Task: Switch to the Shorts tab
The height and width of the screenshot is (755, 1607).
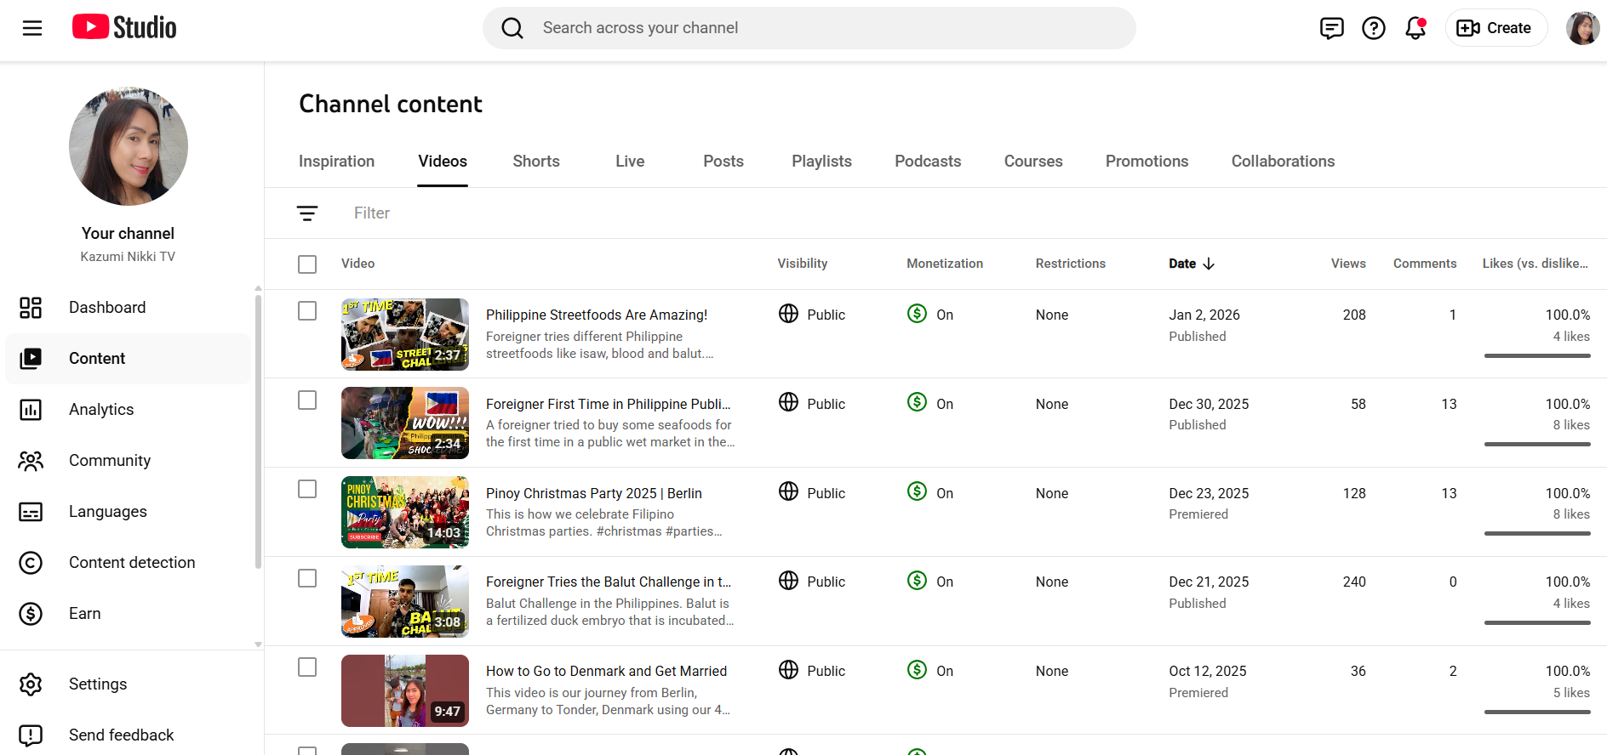Action: [535, 162]
